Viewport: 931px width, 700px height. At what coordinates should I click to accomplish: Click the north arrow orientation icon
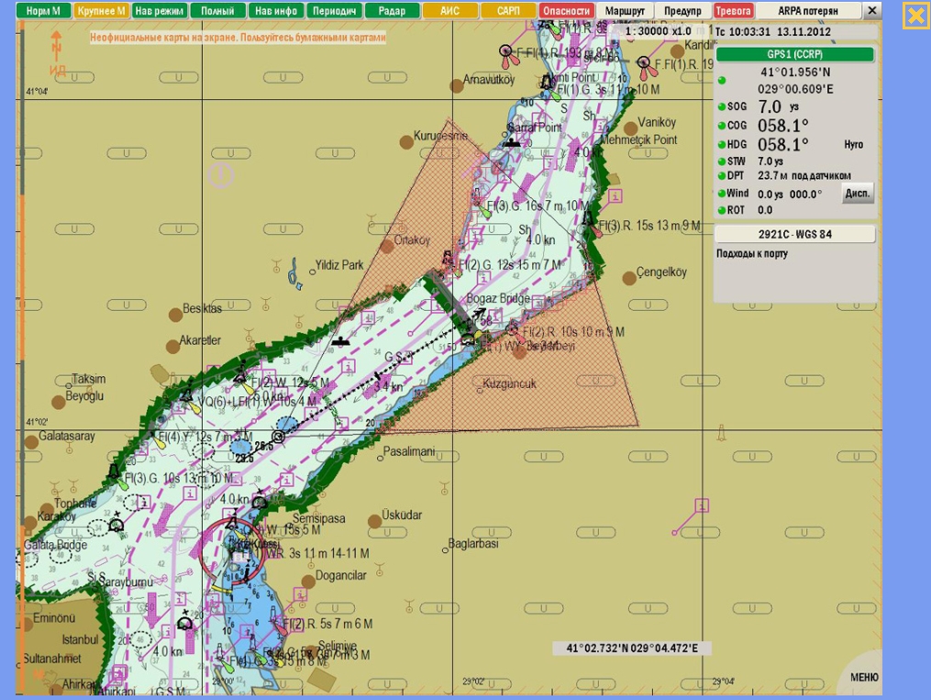56,46
